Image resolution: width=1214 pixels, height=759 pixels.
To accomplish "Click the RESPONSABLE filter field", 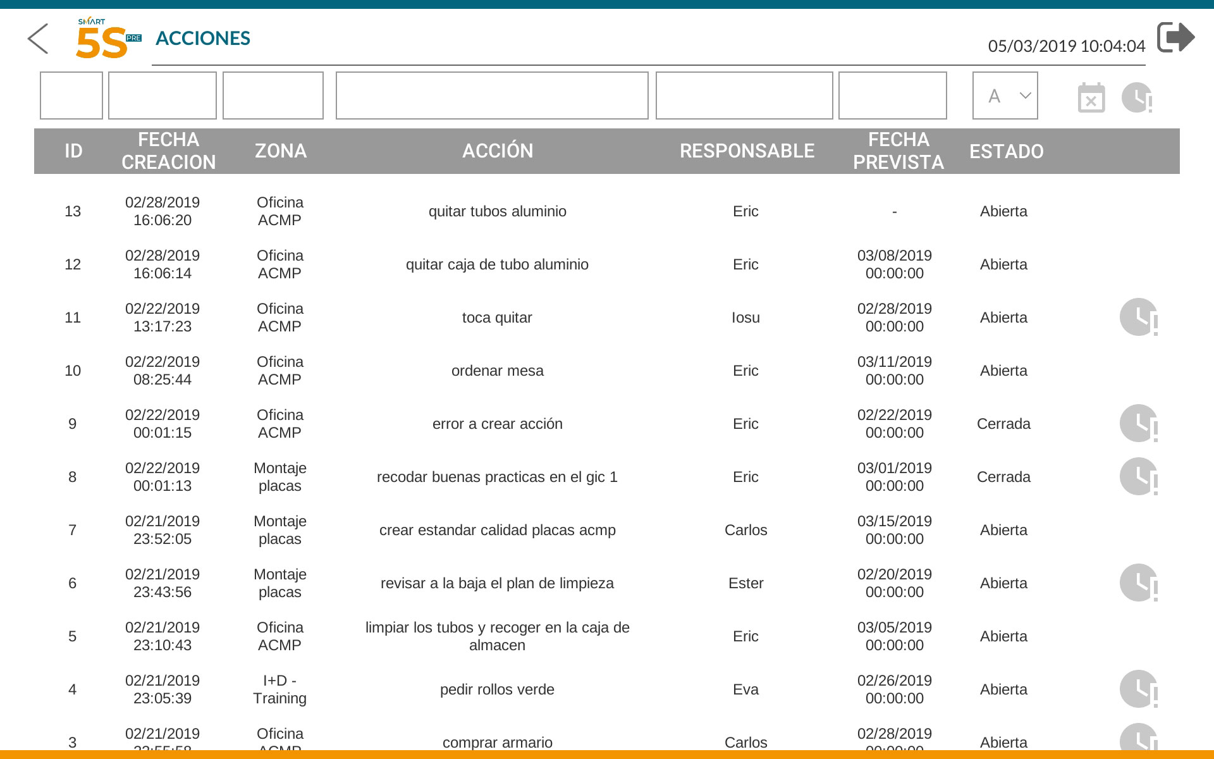I will (x=744, y=96).
